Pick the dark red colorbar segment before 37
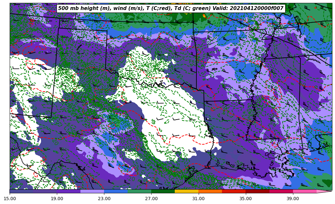This screenshot has width=335, height=204. [x=257, y=191]
